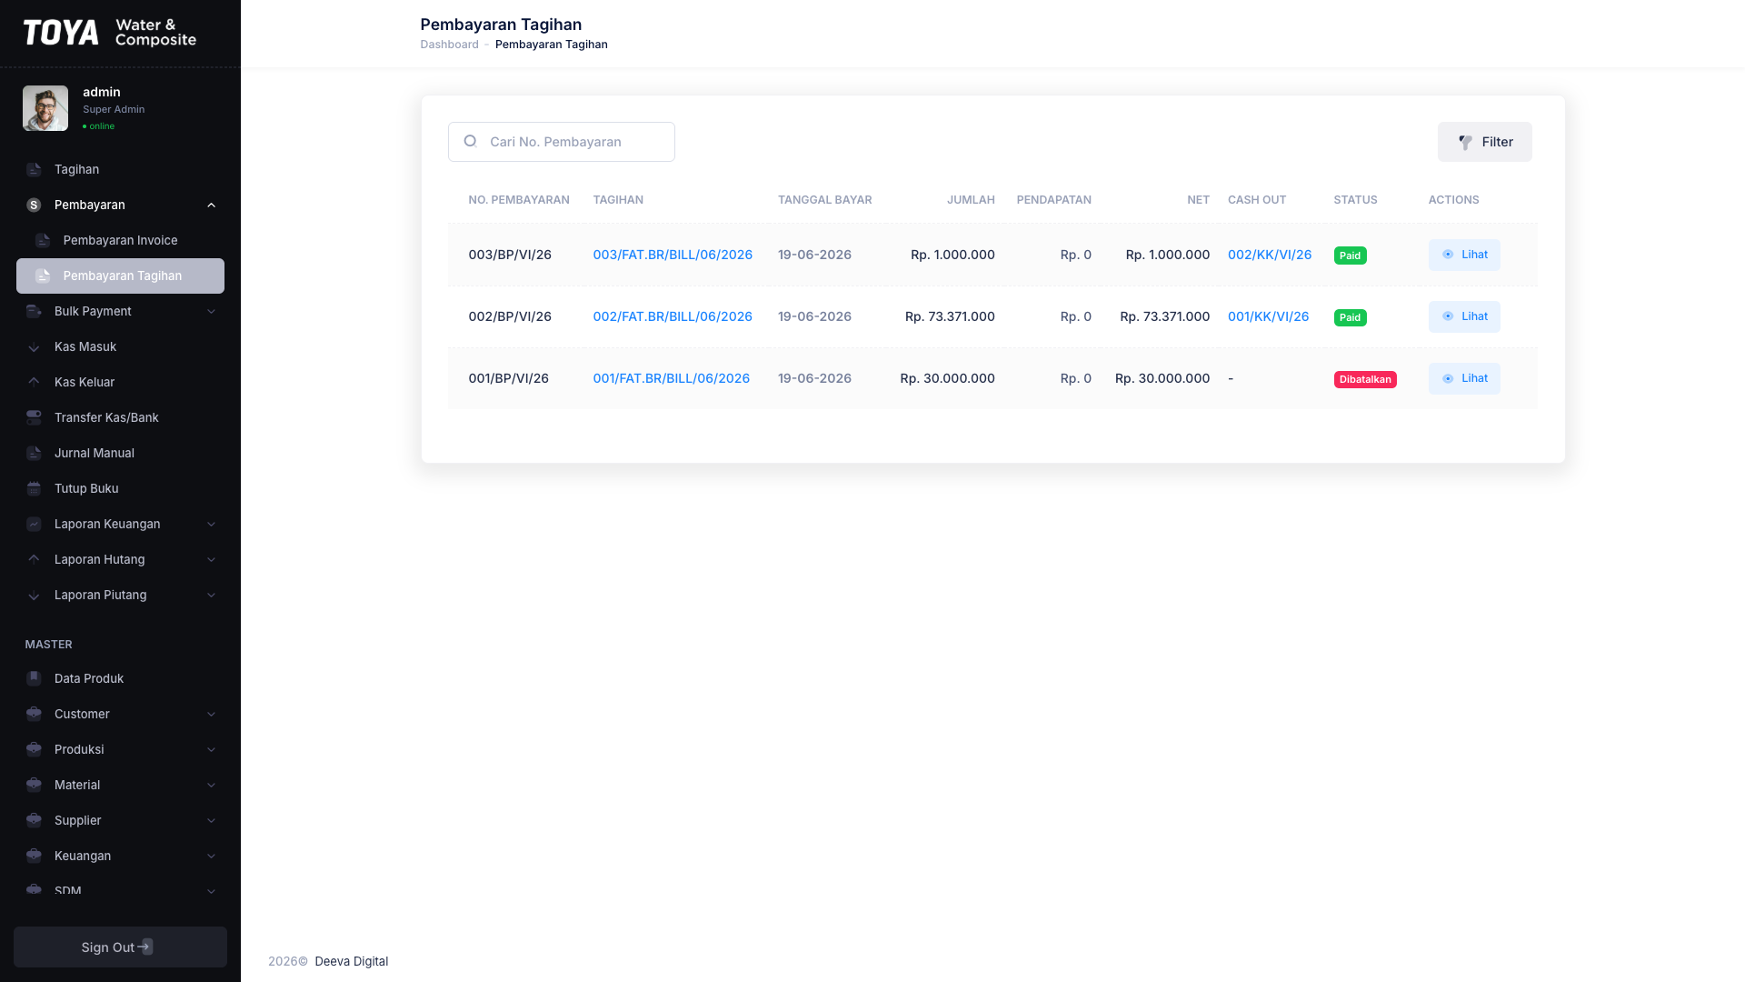Open the Filter button
The height and width of the screenshot is (982, 1745).
pos(1484,142)
